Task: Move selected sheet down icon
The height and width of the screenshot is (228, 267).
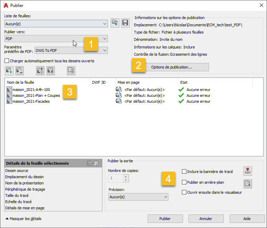Action: (50, 71)
